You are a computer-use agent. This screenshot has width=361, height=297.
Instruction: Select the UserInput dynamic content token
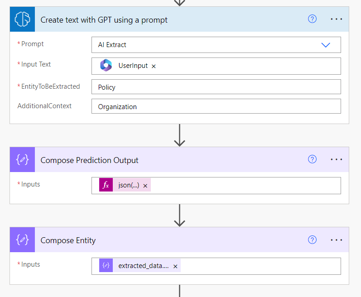coord(132,66)
